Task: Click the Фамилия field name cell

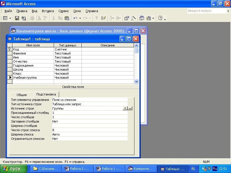Action: [x=33, y=53]
